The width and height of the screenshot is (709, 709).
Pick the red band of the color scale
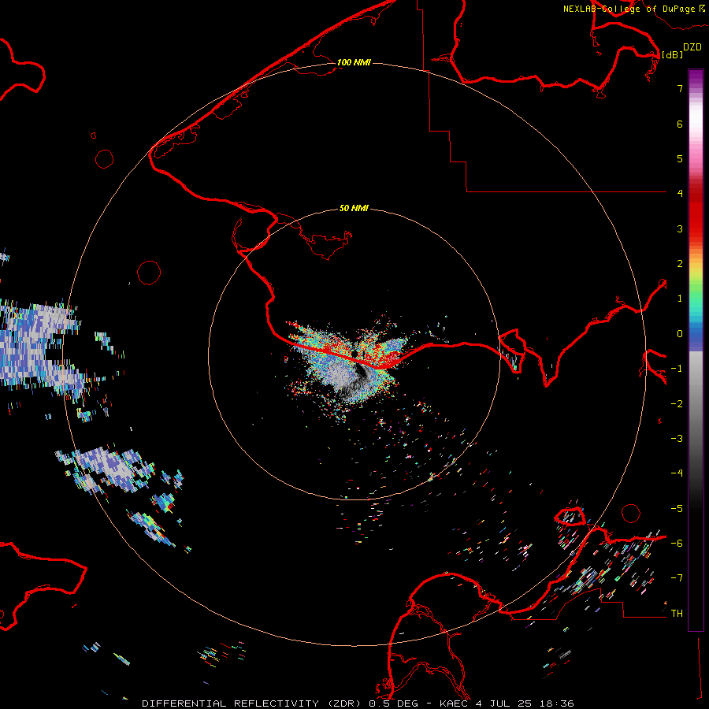[696, 213]
